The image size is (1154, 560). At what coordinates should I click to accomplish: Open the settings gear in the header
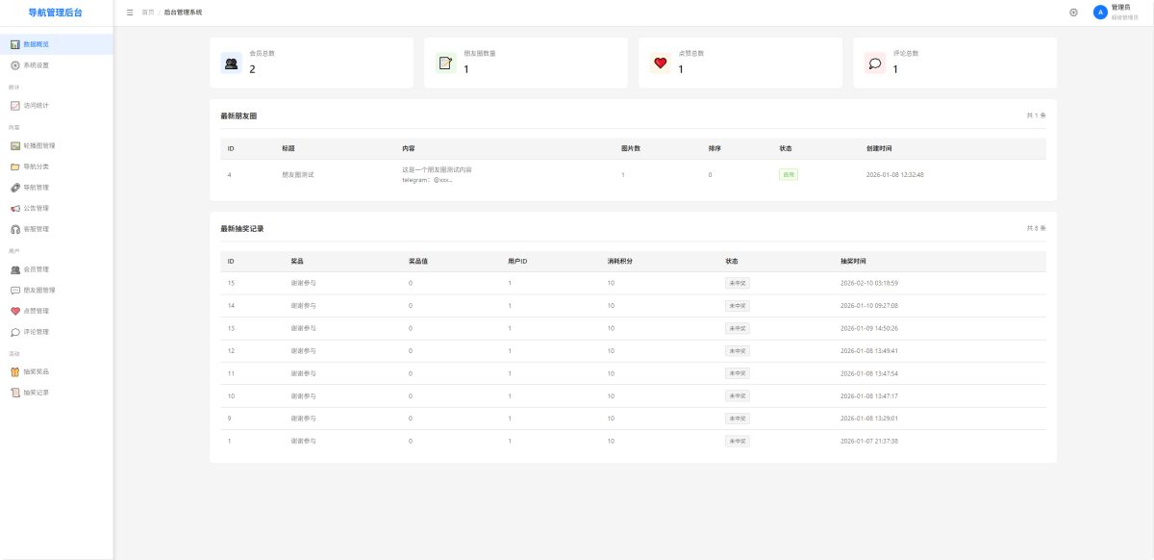pos(1073,13)
